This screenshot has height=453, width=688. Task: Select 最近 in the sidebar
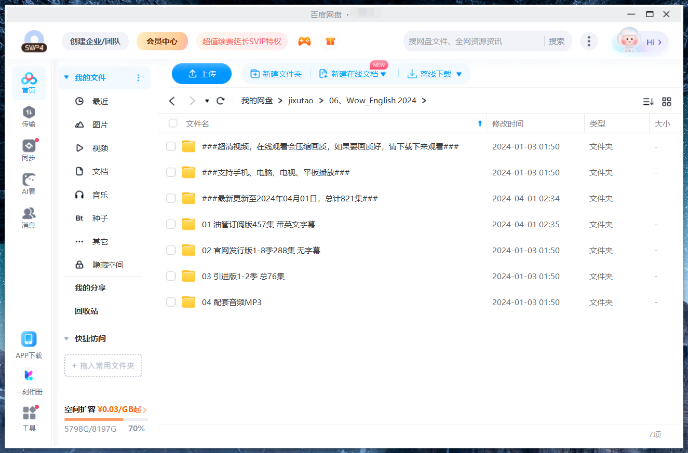(100, 101)
